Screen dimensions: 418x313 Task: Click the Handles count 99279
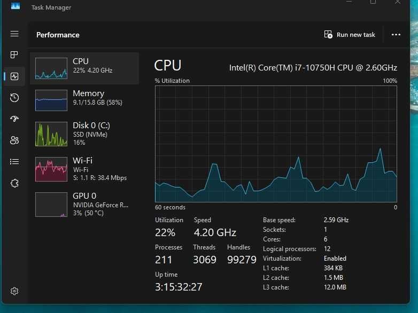[242, 260]
